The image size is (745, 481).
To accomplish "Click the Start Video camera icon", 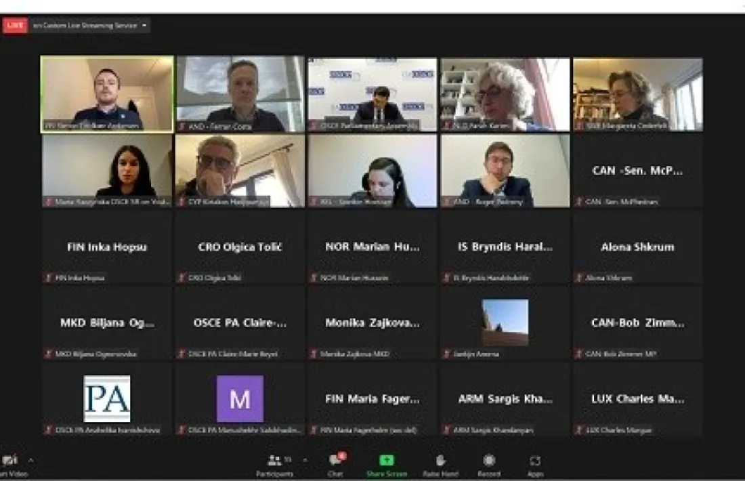I will click(9, 460).
